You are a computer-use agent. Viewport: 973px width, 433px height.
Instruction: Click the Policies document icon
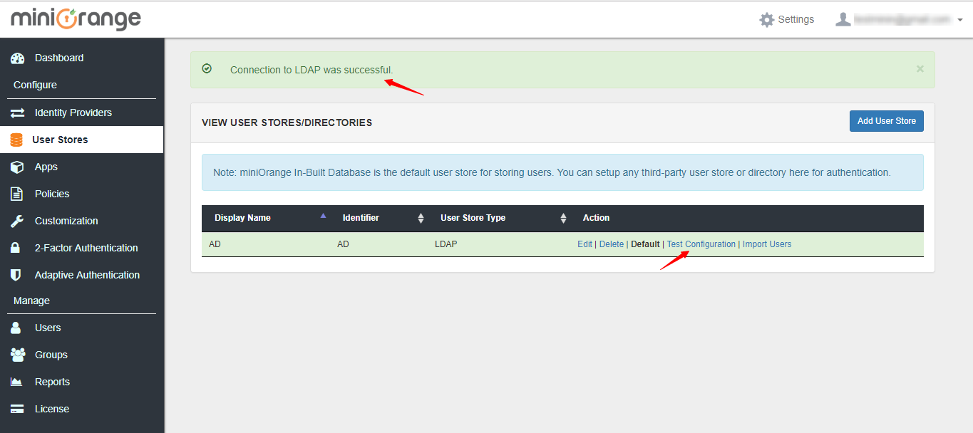(x=18, y=194)
